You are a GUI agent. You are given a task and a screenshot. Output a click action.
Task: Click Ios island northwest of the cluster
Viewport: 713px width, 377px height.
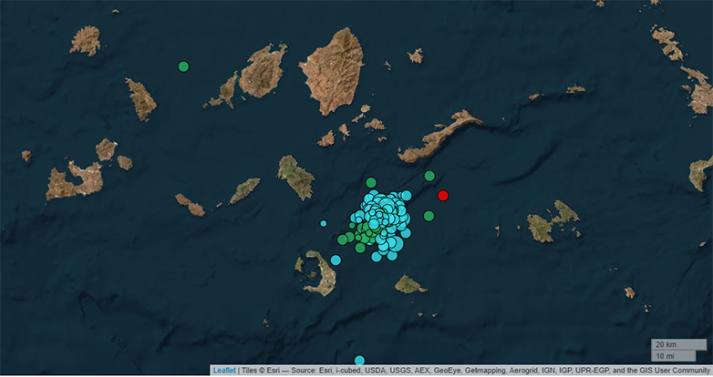(x=297, y=177)
